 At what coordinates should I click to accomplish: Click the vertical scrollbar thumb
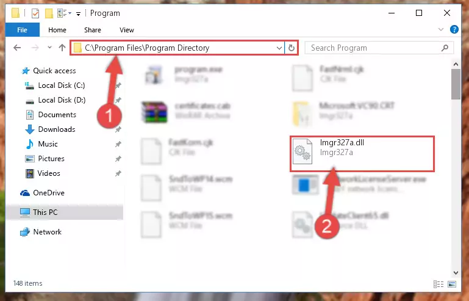tap(456, 84)
